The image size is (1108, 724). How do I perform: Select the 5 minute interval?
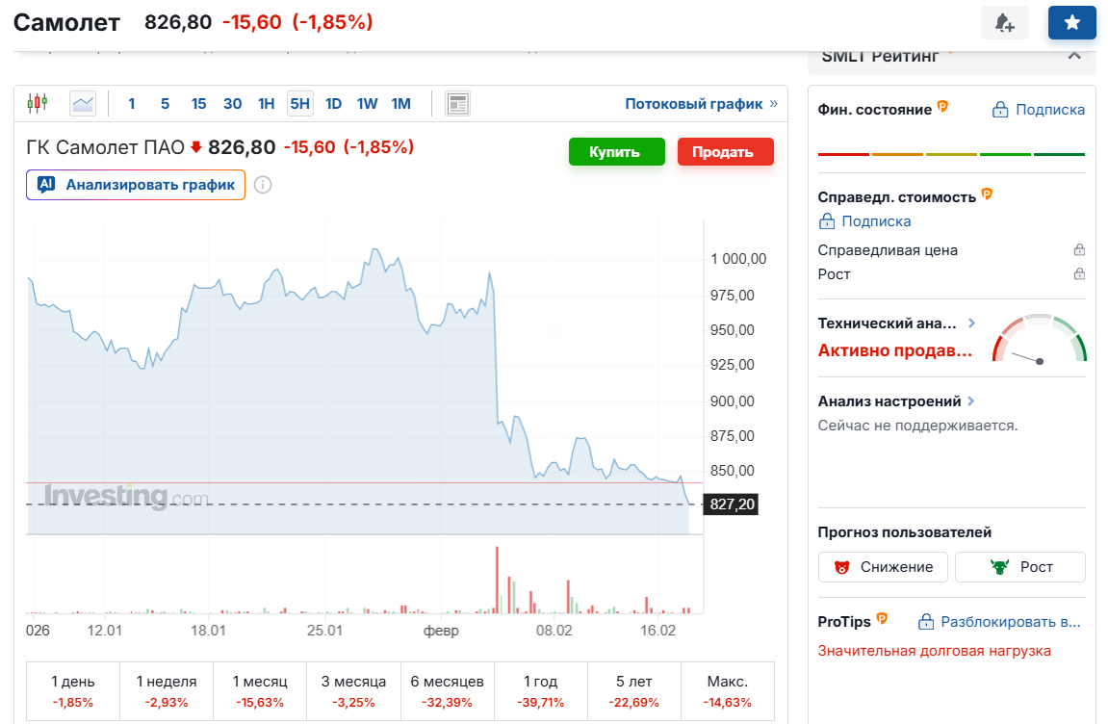[x=166, y=104]
